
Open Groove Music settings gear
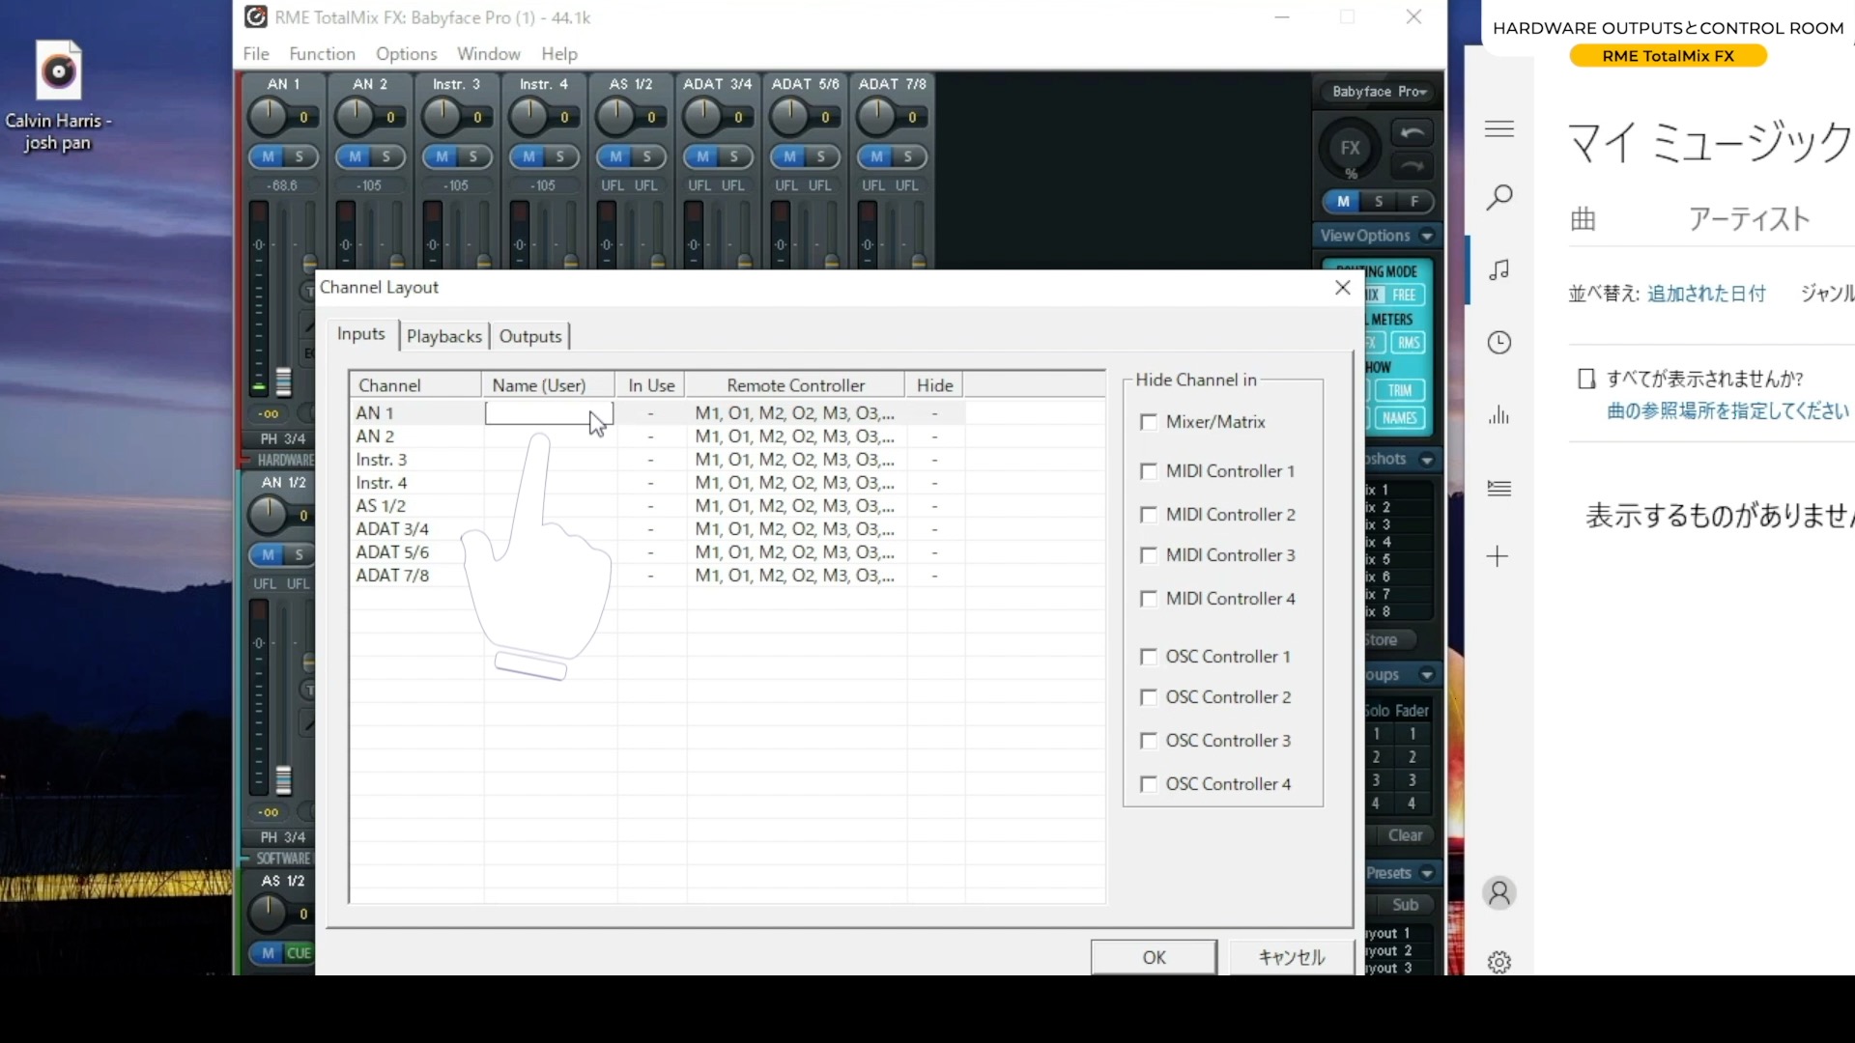[1499, 961]
